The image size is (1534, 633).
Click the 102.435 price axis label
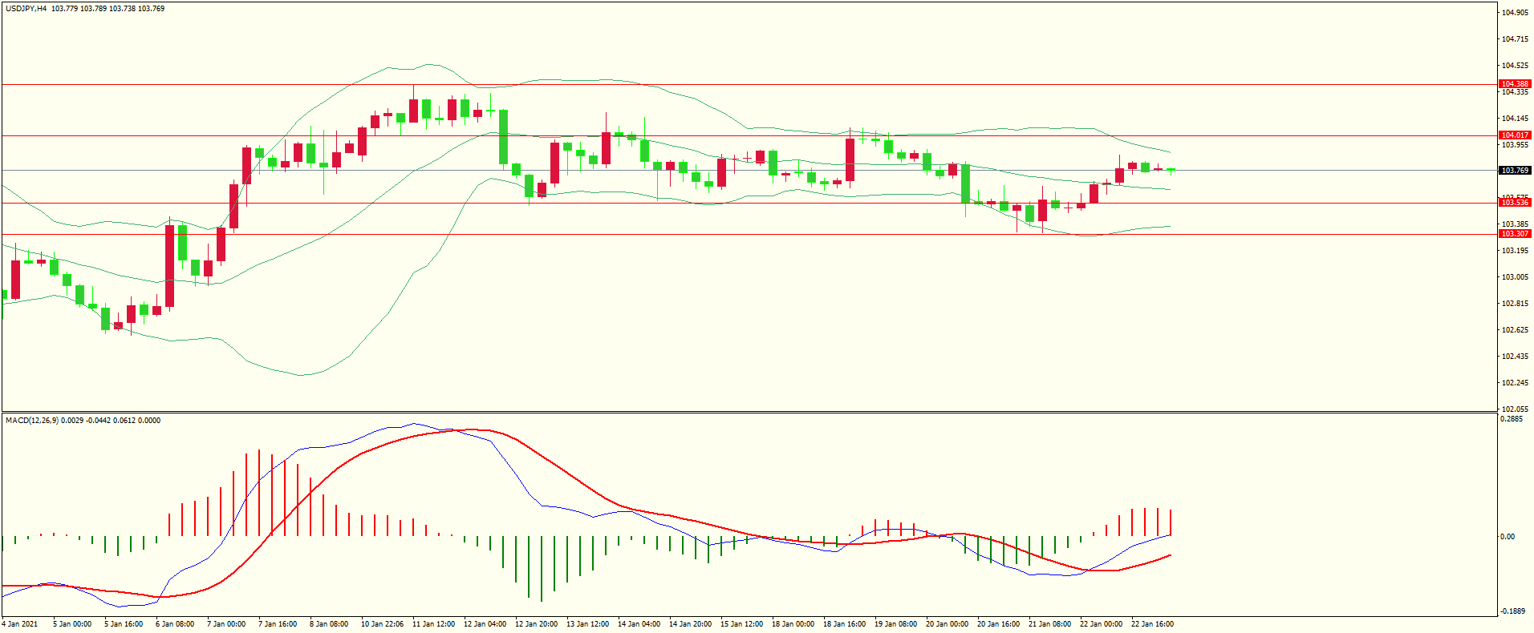1515,357
